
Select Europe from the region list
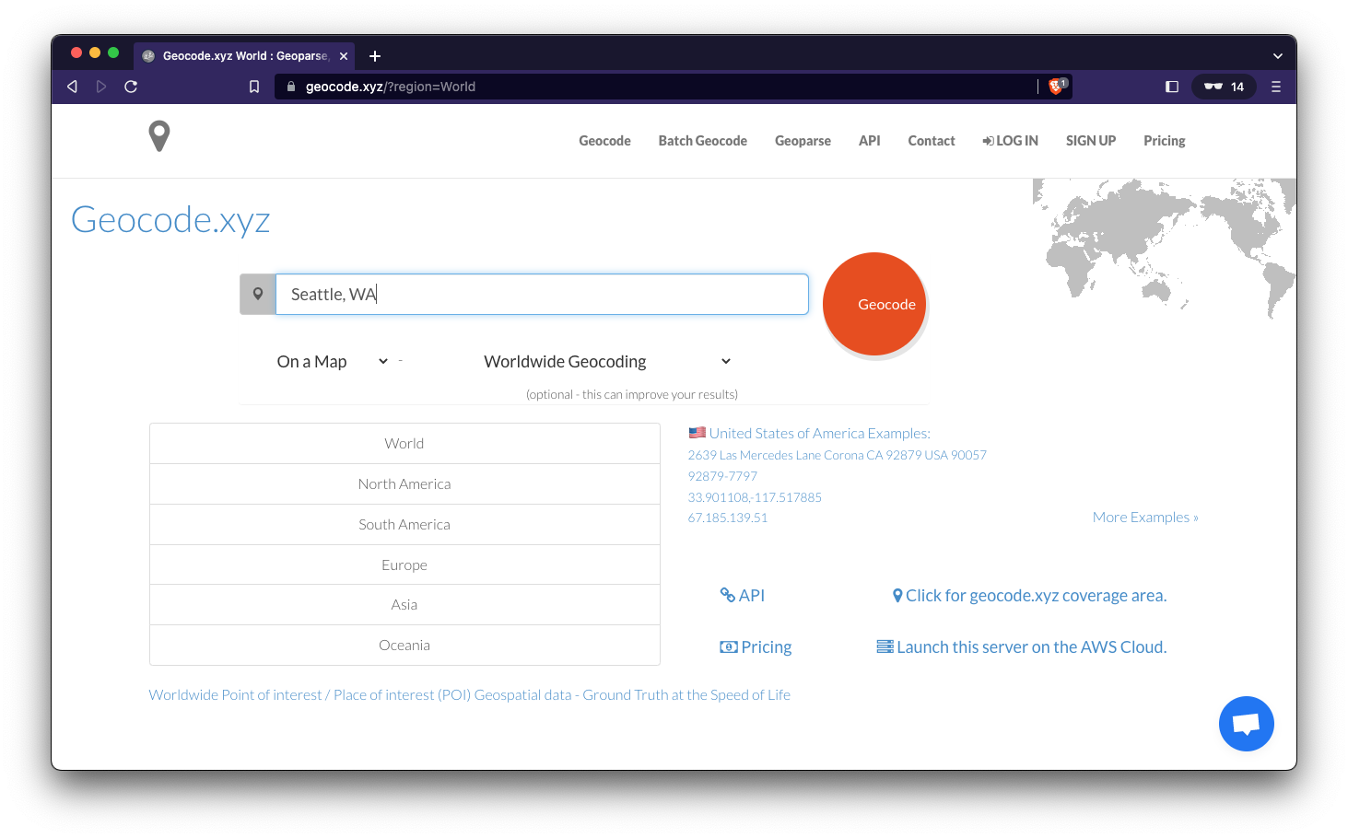pos(404,564)
